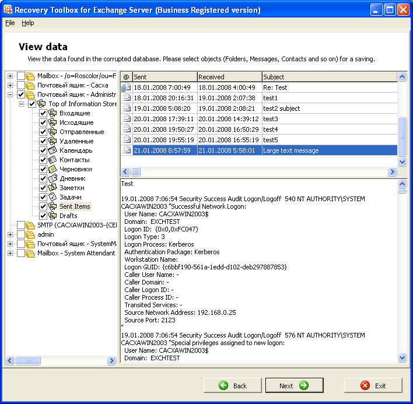The width and height of the screenshot is (413, 404).
Task: Expand the SMTP (CACXAWIN2003) tree node
Action: (x=10, y=225)
